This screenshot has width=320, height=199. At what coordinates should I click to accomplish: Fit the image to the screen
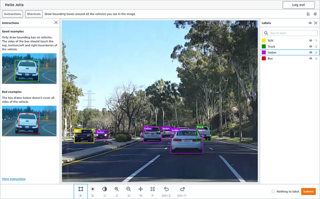(152, 189)
